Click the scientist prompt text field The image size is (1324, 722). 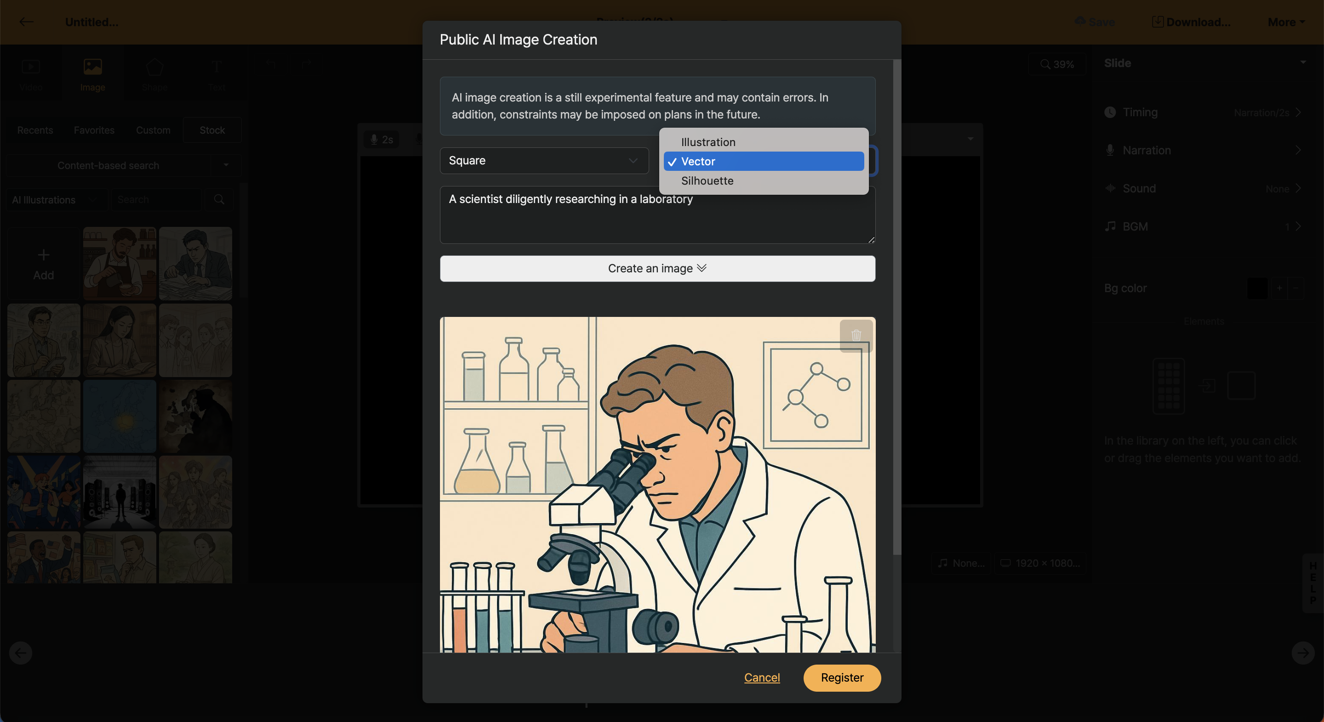657,214
